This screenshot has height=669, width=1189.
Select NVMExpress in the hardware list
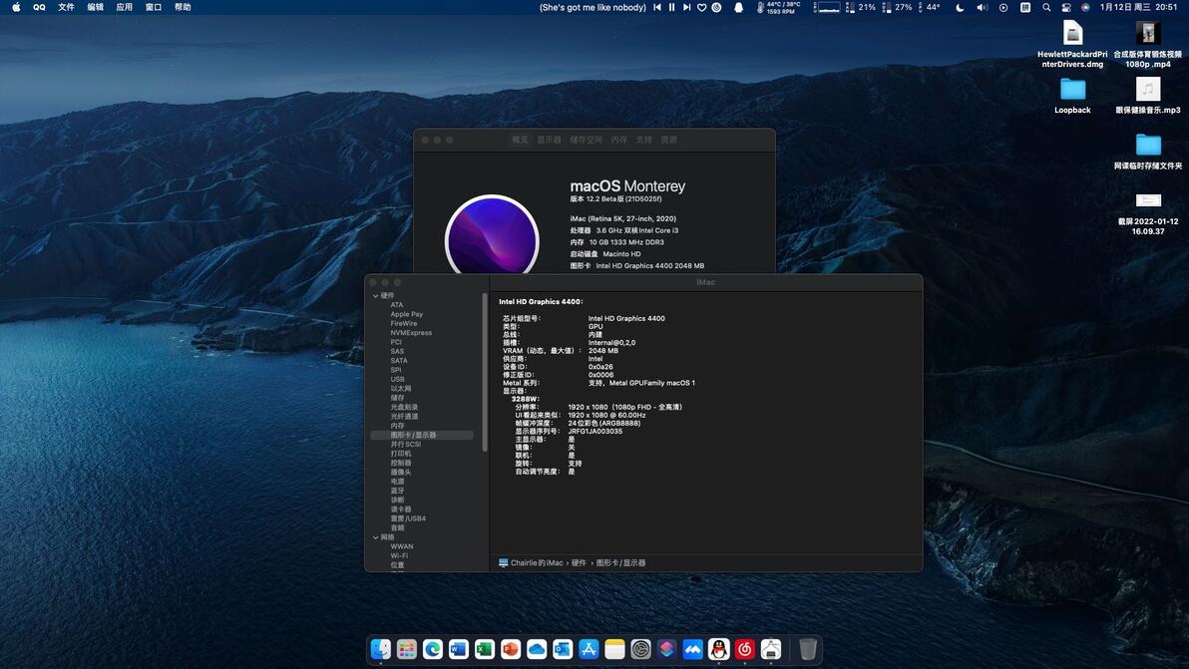[x=411, y=333]
